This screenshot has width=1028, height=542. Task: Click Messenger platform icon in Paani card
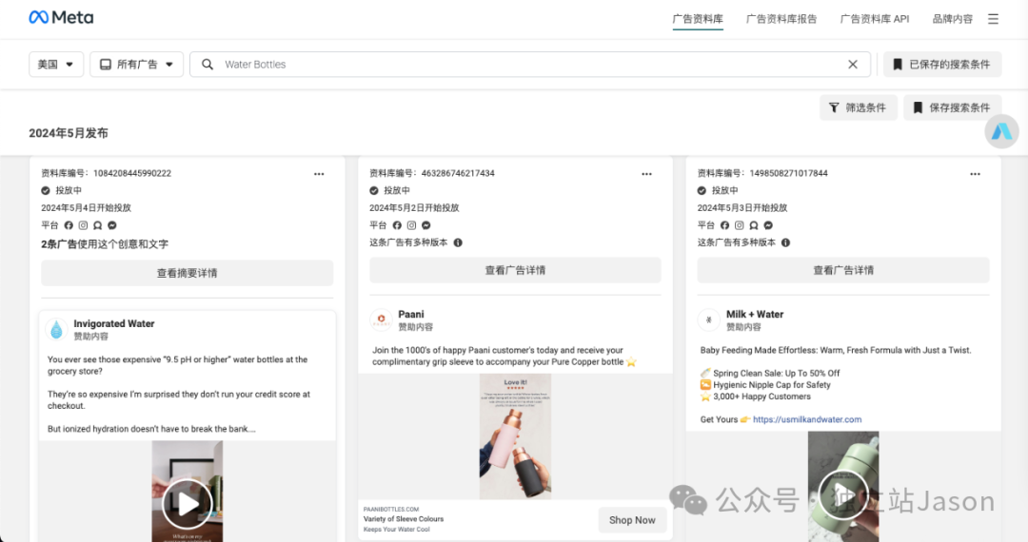pos(426,225)
